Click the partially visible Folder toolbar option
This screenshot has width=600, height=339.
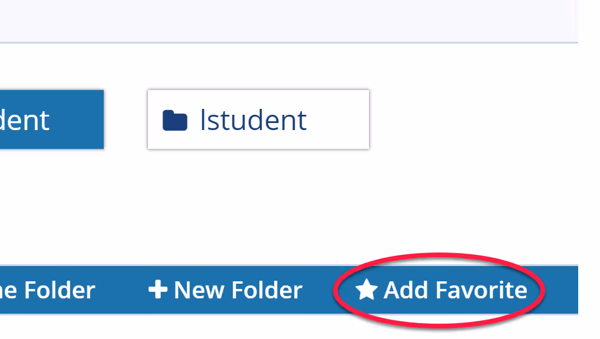tap(47, 290)
